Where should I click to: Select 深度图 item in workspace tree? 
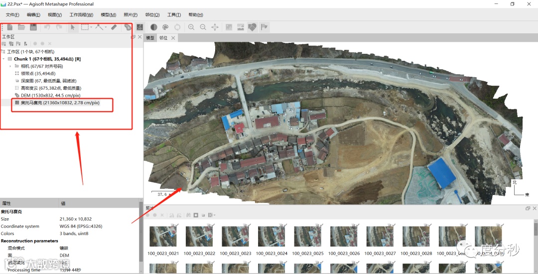tap(48, 81)
